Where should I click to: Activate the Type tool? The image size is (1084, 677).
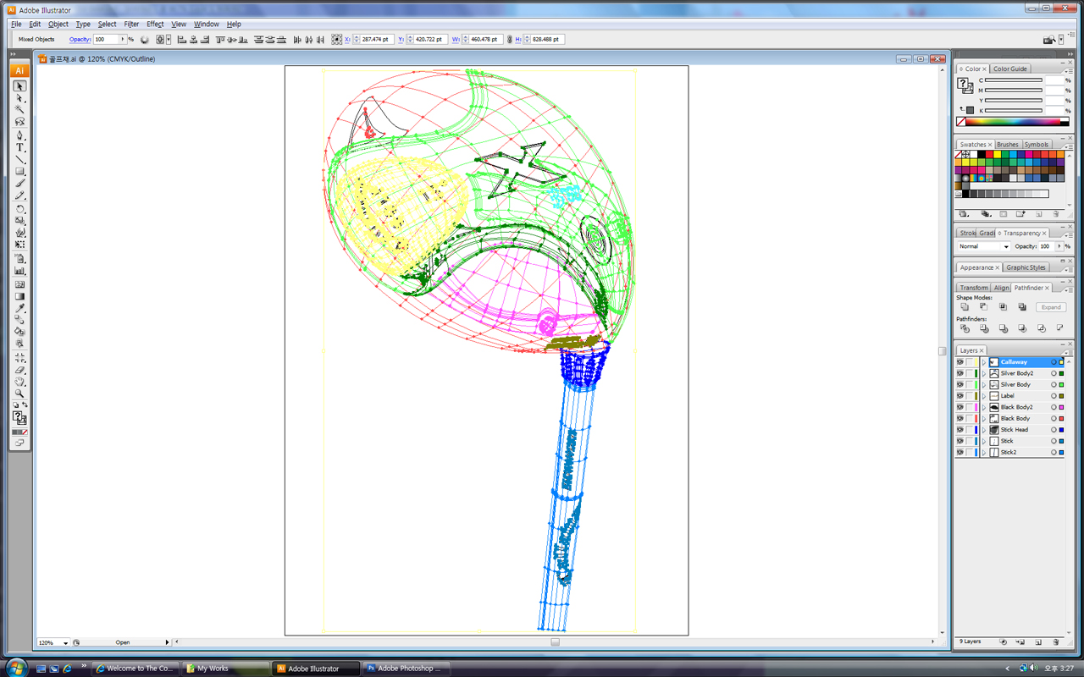point(19,147)
